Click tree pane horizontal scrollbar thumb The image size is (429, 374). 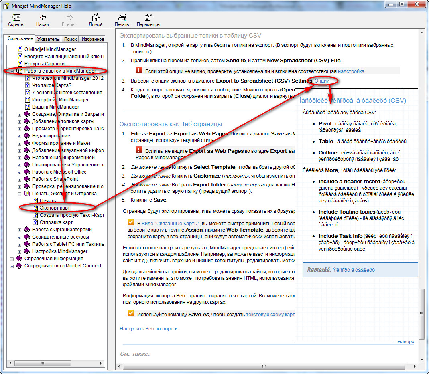pyautogui.click(x=43, y=363)
